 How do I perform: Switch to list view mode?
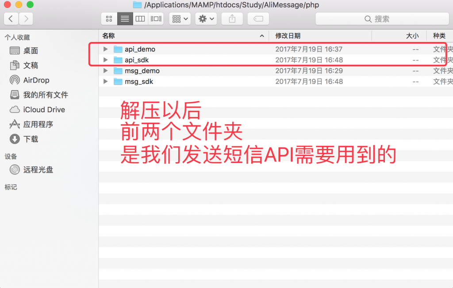(x=125, y=19)
